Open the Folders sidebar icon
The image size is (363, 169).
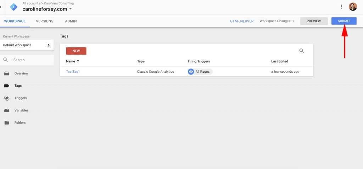point(7,123)
